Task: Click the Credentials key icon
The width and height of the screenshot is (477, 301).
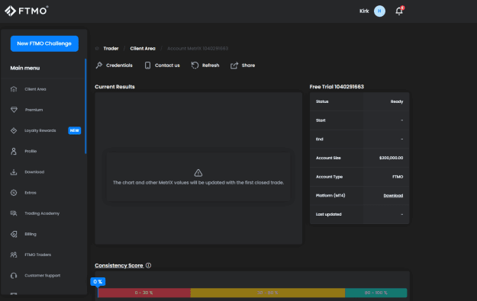Action: pos(99,66)
